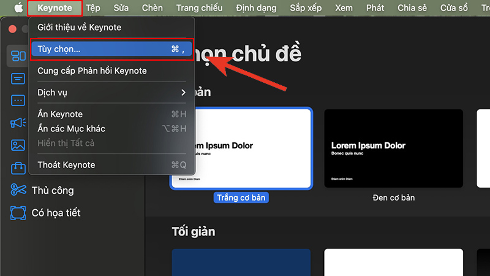The width and height of the screenshot is (490, 276).
Task: Choose Ẩn Keynote
Action: (111, 114)
